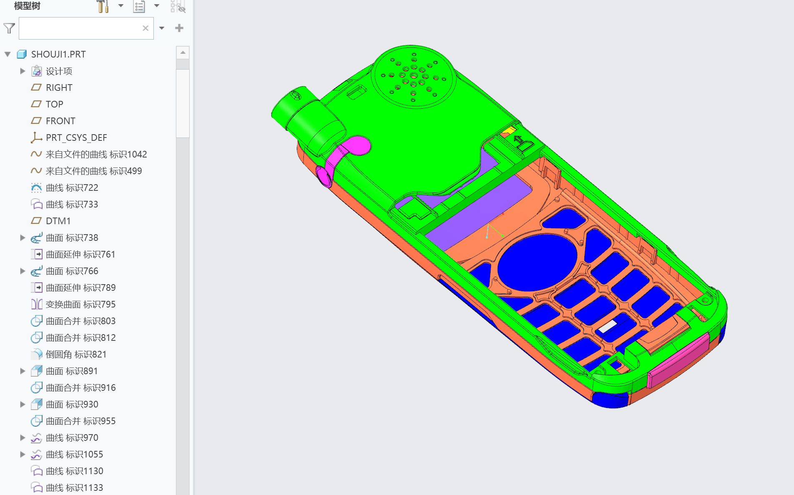Select the 曲面合并 标识803 merge icon
Screen dimensions: 794x495
[x=37, y=321]
